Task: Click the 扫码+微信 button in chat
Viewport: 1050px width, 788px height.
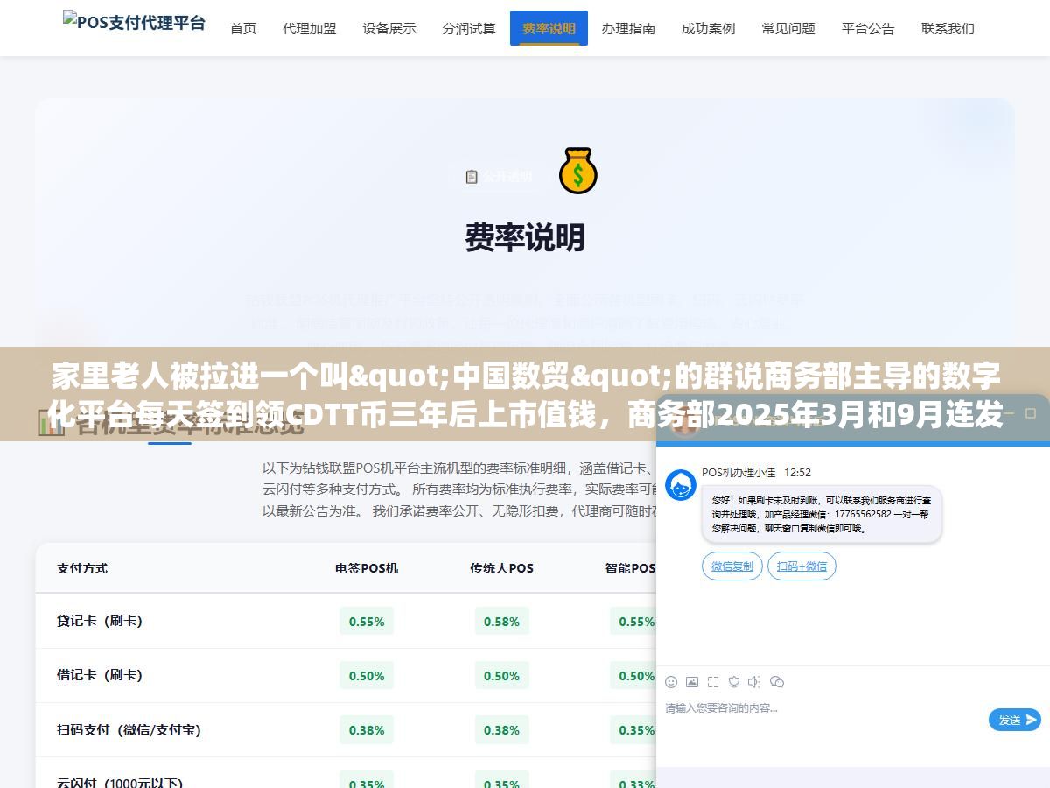Action: point(801,566)
